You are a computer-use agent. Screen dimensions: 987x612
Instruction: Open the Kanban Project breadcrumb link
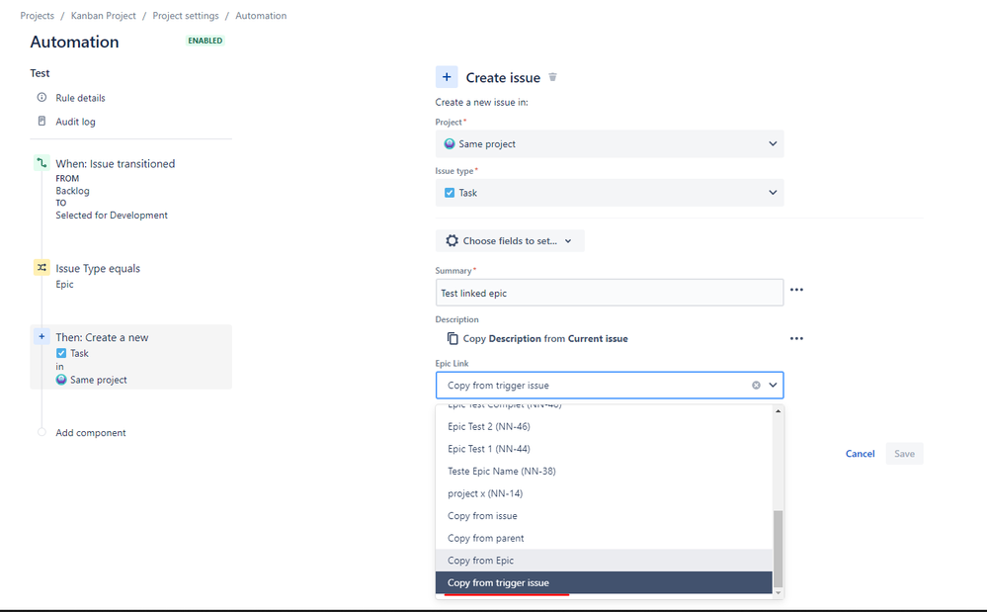103,16
